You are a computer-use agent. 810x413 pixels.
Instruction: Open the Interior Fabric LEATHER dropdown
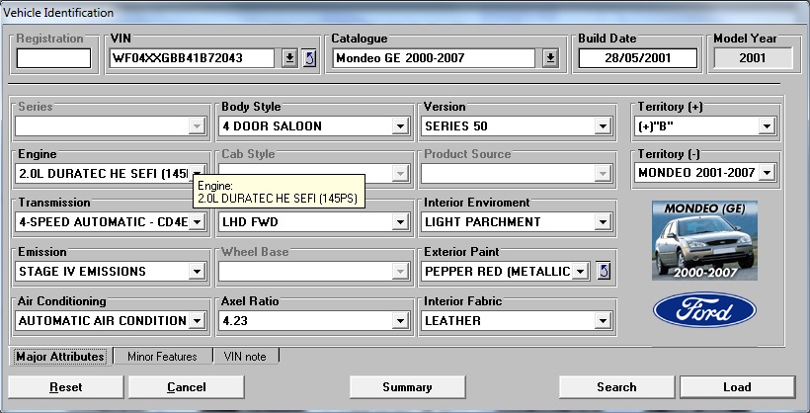[602, 321]
